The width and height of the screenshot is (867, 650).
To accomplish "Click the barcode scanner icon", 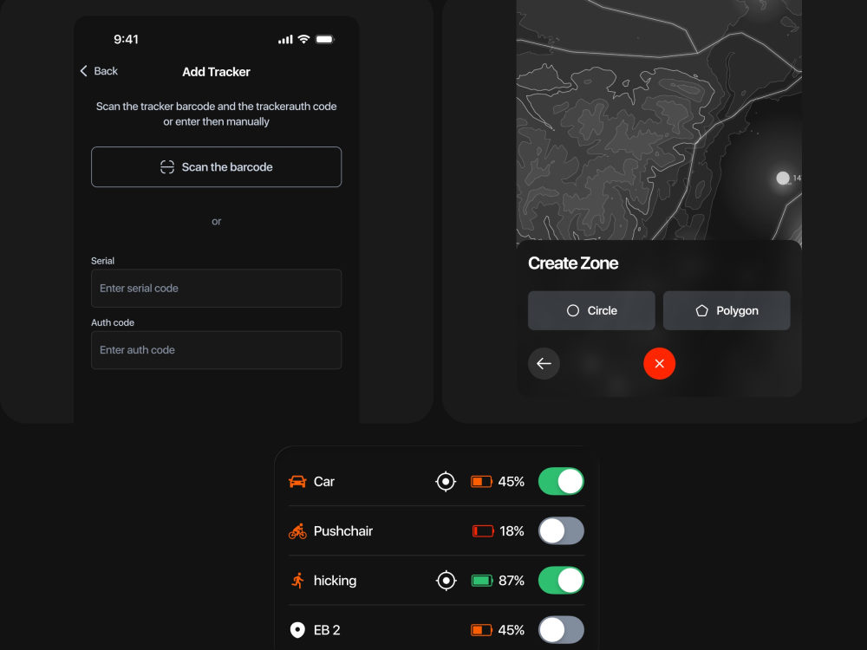I will (x=167, y=167).
